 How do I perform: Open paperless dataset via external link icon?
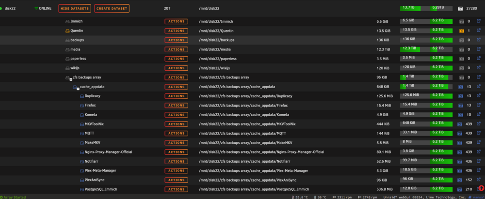tap(479, 59)
